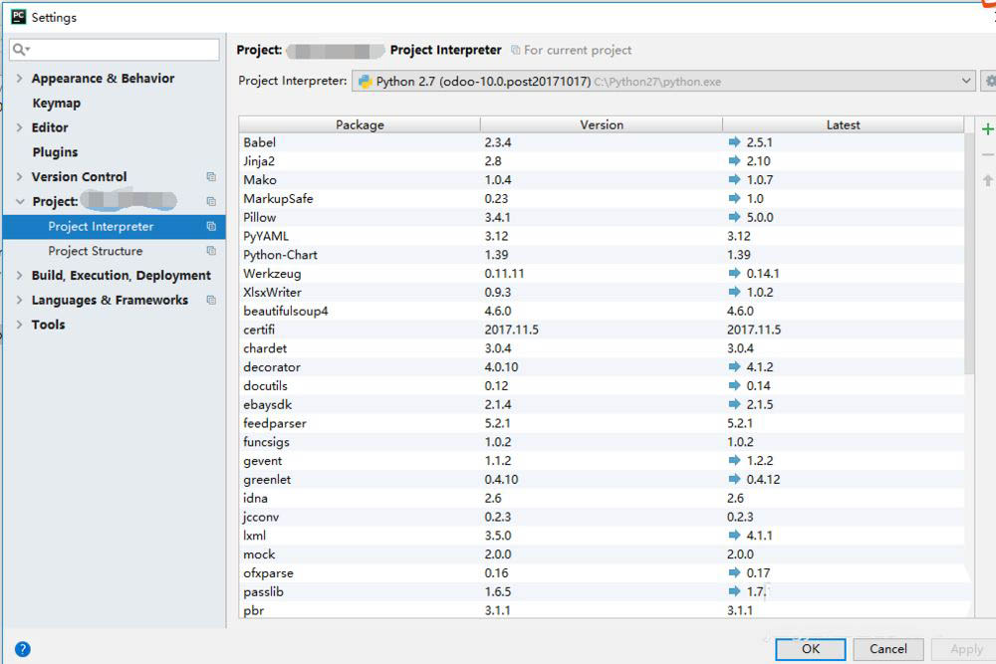Select the Mako package row
The image size is (996, 664).
[602, 179]
